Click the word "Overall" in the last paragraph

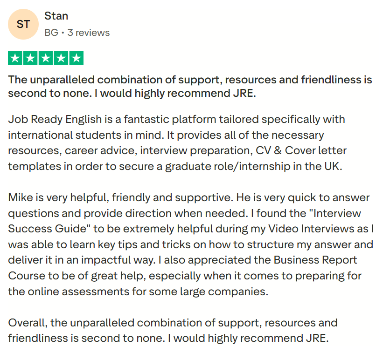27,323
